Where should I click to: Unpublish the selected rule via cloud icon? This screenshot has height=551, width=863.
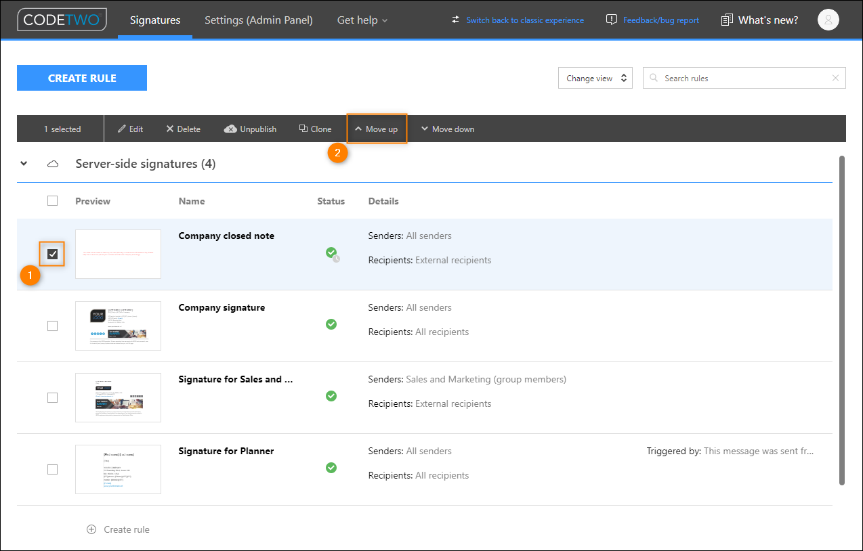point(230,129)
